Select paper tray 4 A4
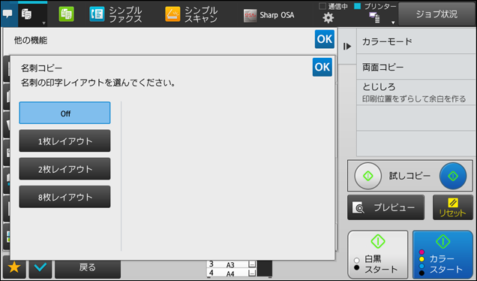The height and width of the screenshot is (281, 477). pos(232,273)
